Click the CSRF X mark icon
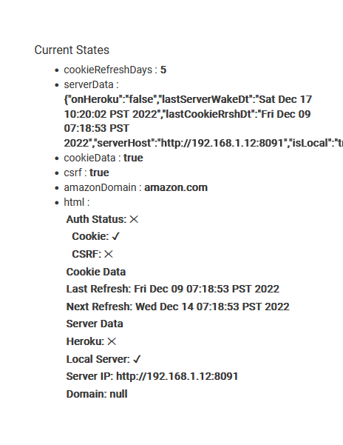343x445 pixels. 109,254
